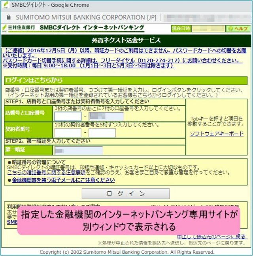Image resolution: width=253 pixels, height=256 pixels.
Task: Open the ソフトウェアキーボード link
Action: tap(217, 134)
